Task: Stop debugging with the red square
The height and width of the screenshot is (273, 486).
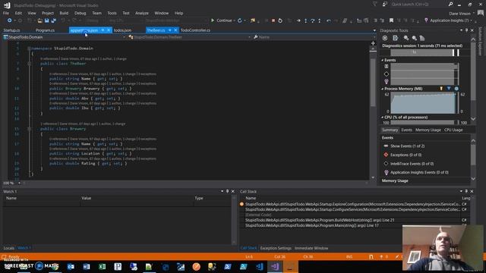Action: [273, 20]
